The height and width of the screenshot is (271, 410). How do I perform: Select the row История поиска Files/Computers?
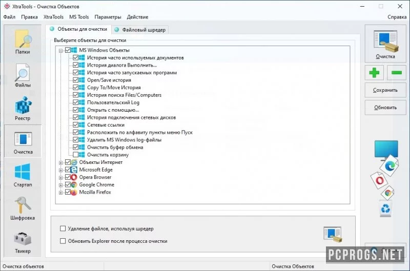124,95
